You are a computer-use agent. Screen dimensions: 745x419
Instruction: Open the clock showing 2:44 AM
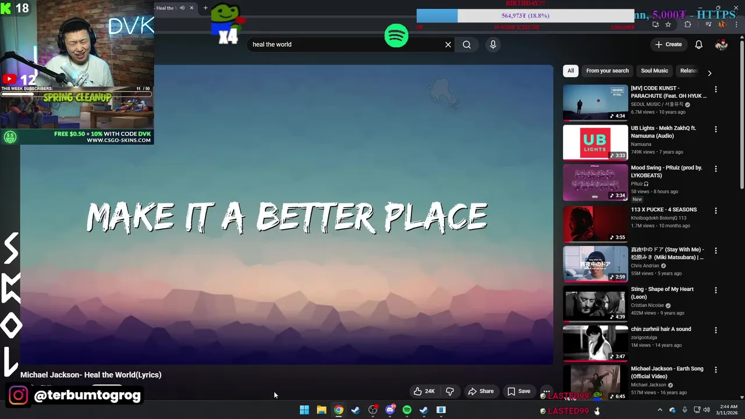(x=728, y=410)
